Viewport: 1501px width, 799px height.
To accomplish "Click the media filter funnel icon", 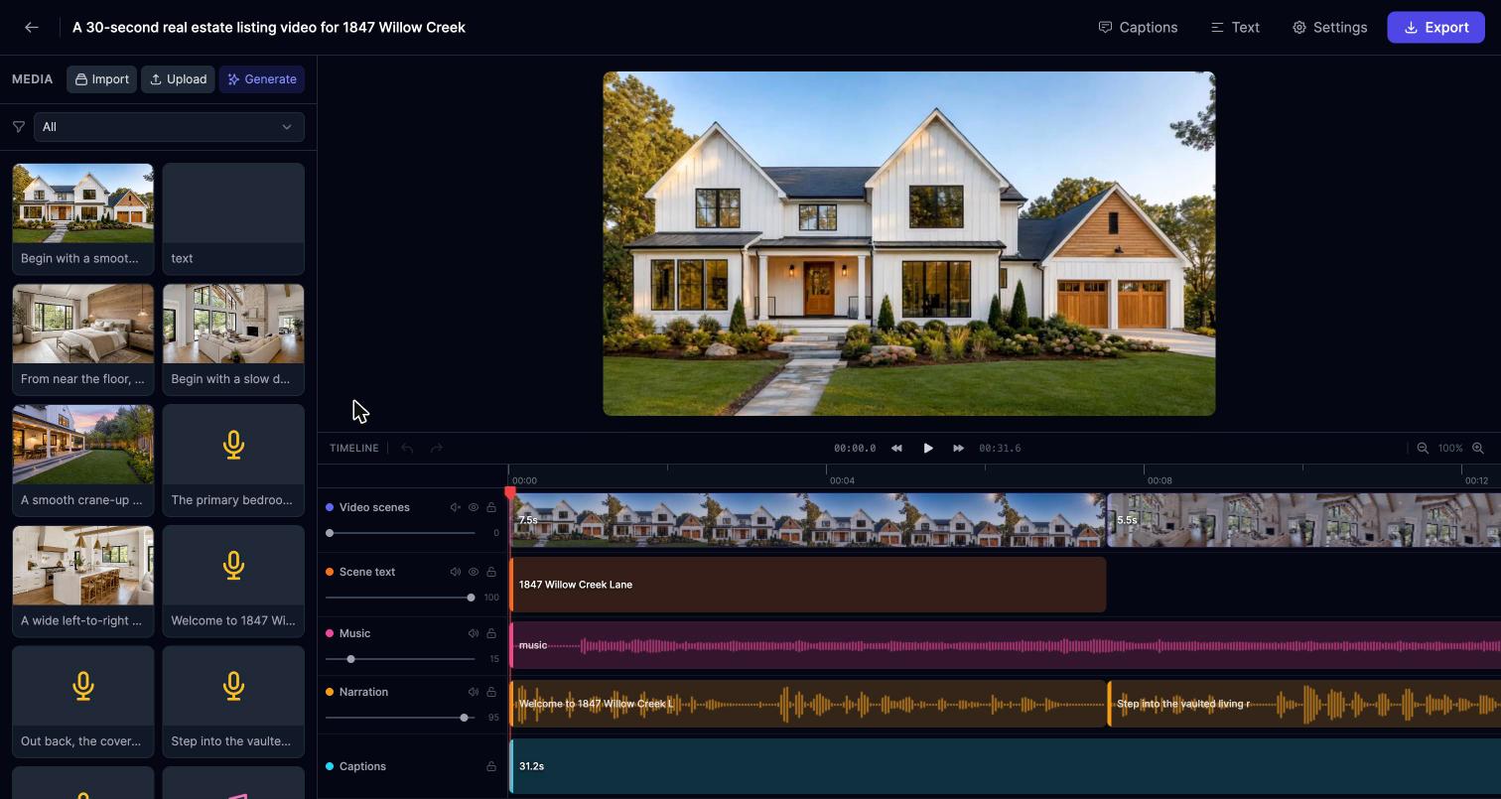I will (19, 127).
